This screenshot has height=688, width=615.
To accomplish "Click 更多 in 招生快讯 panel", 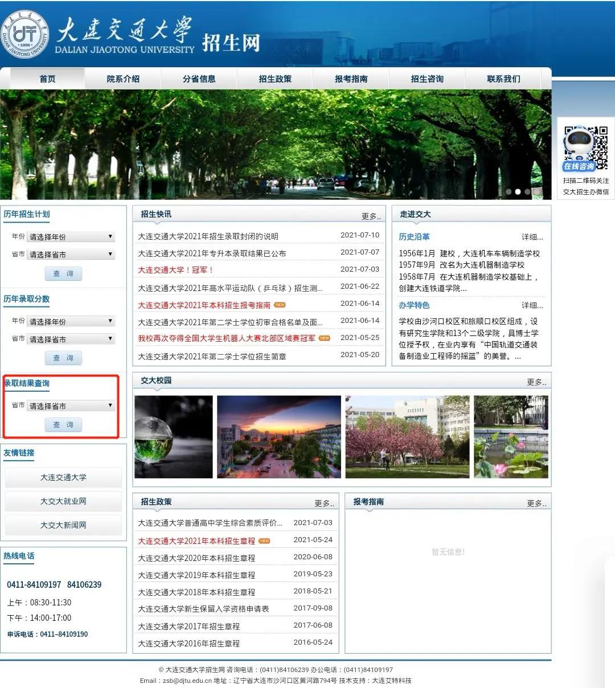I will [x=371, y=216].
